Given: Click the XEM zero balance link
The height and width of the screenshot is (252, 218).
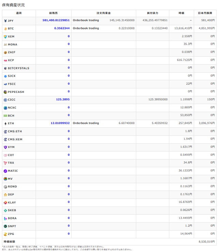Looking at the screenshot, I should (x=68, y=36).
